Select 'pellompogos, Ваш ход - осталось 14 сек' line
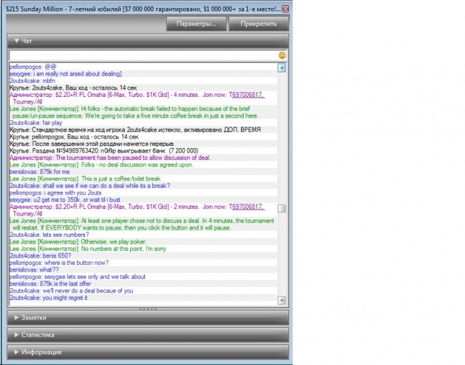The height and width of the screenshot is (365, 465). click(x=74, y=137)
